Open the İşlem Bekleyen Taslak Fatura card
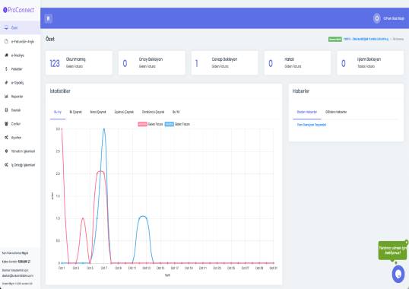The width and height of the screenshot is (409, 289). (370, 63)
